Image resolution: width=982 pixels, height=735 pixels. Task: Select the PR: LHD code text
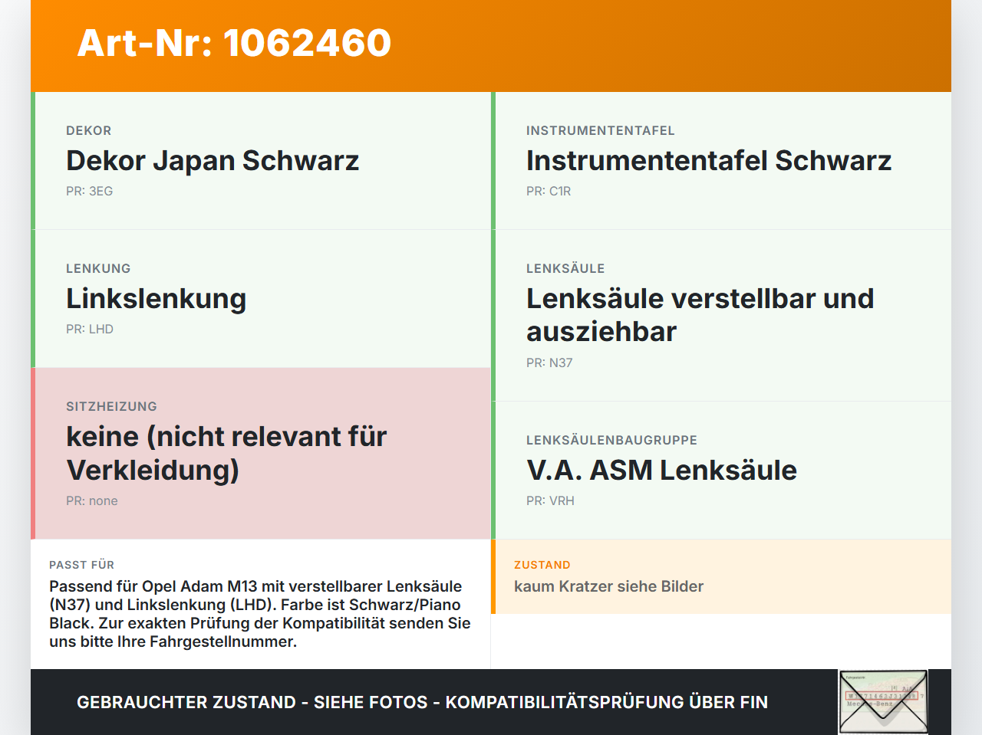[90, 330]
